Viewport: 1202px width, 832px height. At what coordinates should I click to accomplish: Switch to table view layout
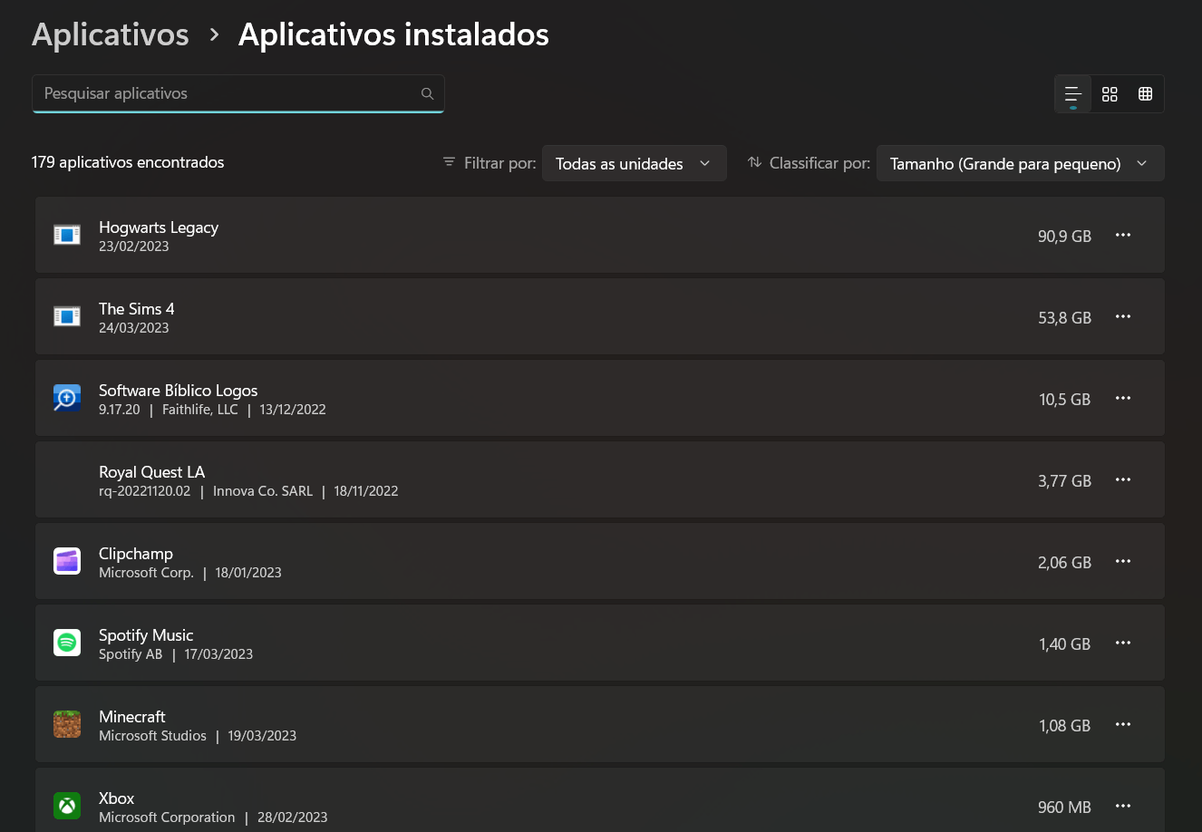pyautogui.click(x=1146, y=94)
